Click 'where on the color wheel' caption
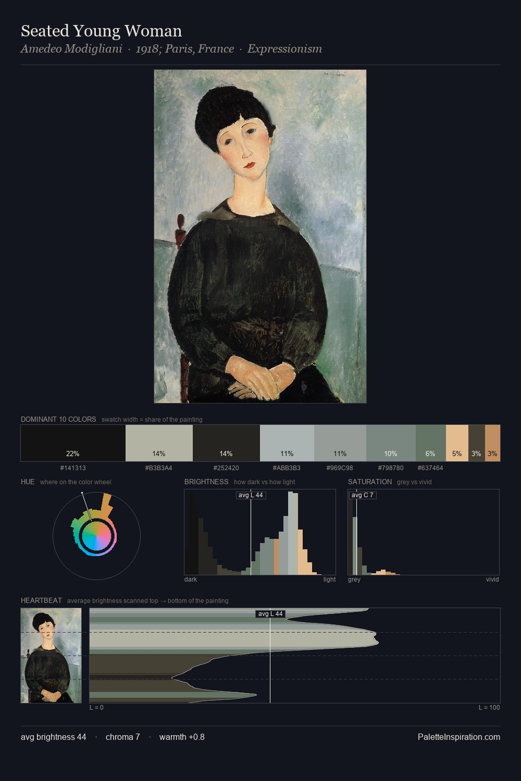Viewport: 521px width, 781px height. (76, 482)
